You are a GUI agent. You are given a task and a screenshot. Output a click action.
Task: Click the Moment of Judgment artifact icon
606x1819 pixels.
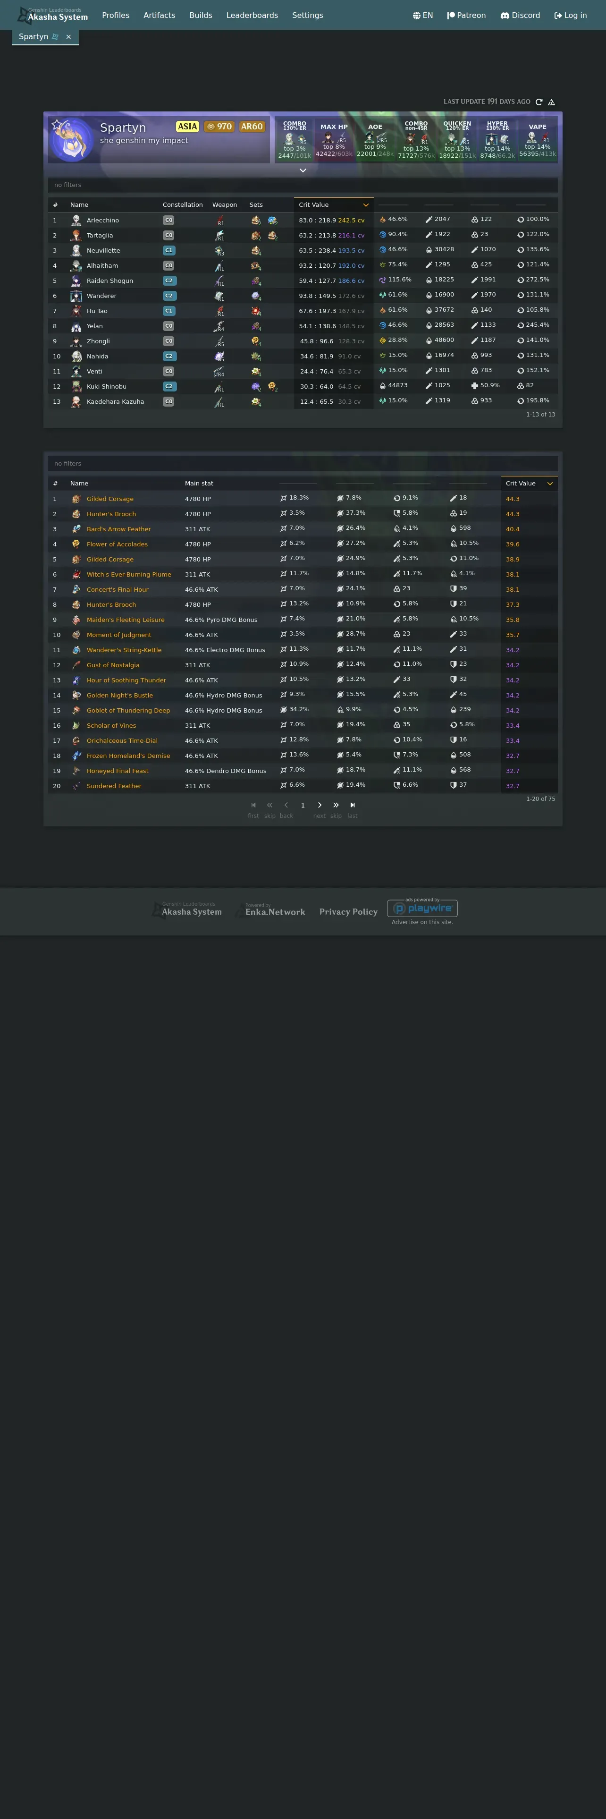[x=76, y=635]
